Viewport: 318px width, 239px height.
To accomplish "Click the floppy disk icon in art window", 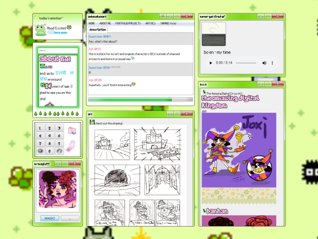I will point(92,122).
